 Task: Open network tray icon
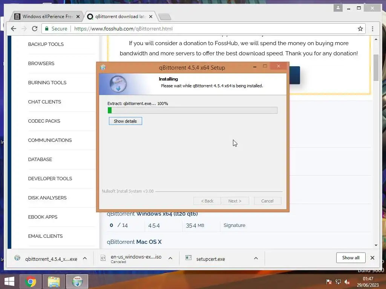pos(338,282)
